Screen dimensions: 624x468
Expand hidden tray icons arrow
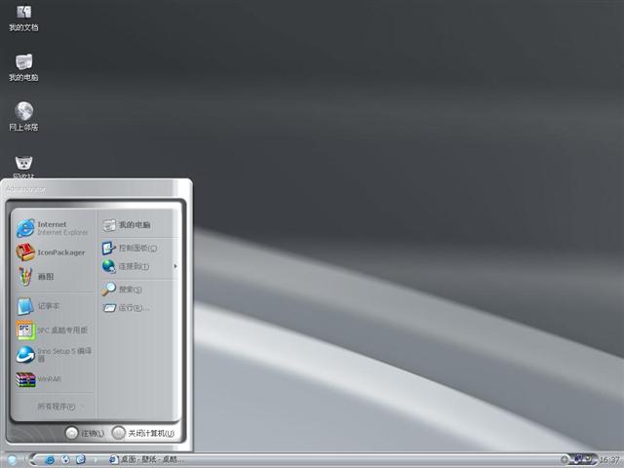(x=565, y=459)
